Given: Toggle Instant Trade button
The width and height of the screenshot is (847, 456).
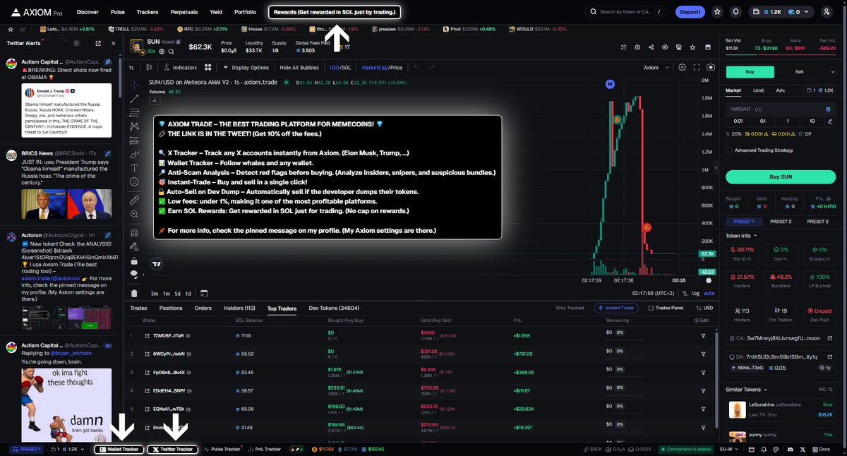Looking at the screenshot, I should (617, 308).
